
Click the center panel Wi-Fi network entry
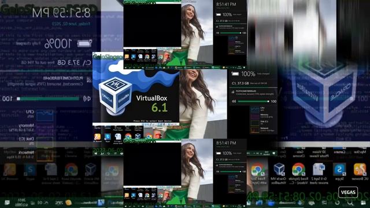[x=253, y=92]
